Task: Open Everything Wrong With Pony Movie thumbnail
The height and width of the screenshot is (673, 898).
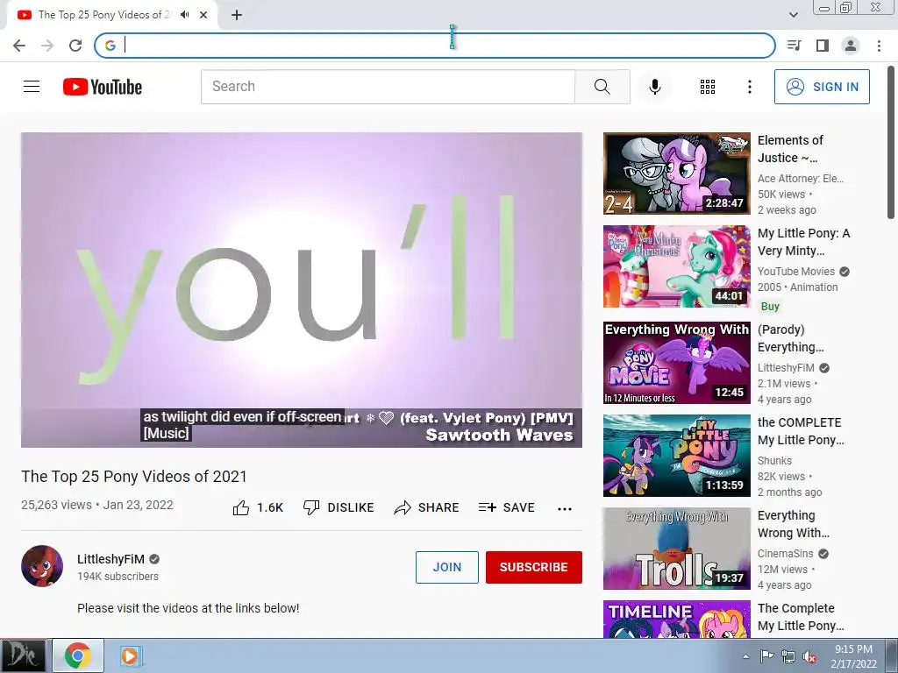Action: (676, 362)
